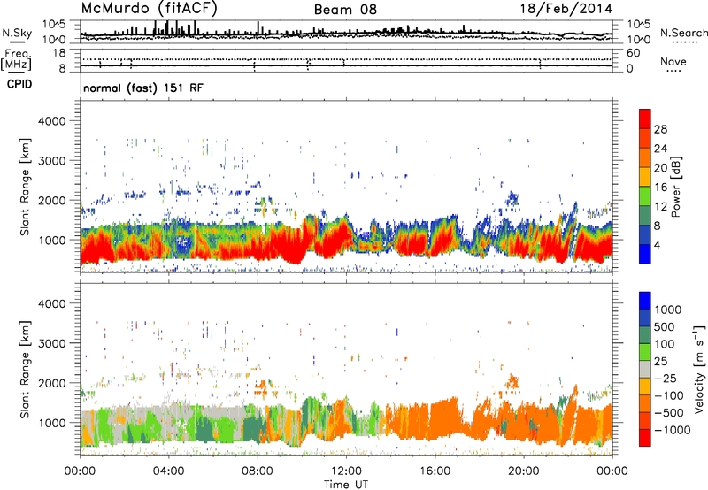Viewport: 708px width, 490px height.
Task: Click the "4" label on Power colorbar
Action: (x=657, y=245)
